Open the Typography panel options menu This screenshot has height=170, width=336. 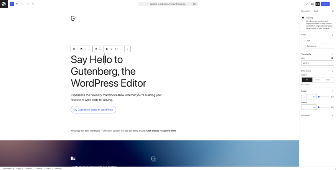coord(333,54)
